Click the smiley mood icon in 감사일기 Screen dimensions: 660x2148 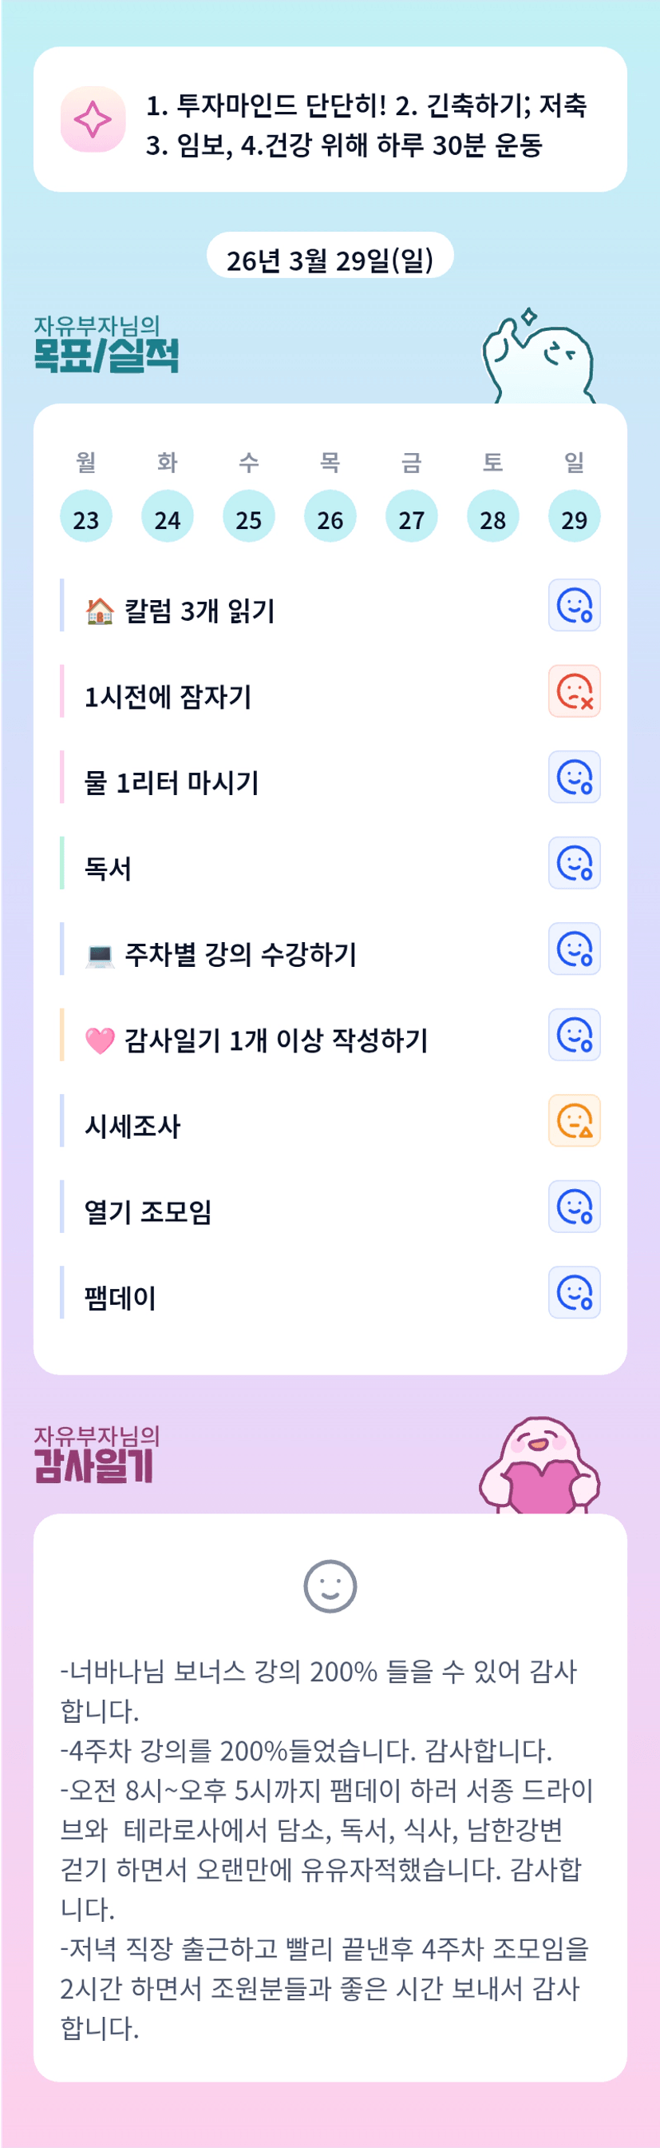[330, 1586]
